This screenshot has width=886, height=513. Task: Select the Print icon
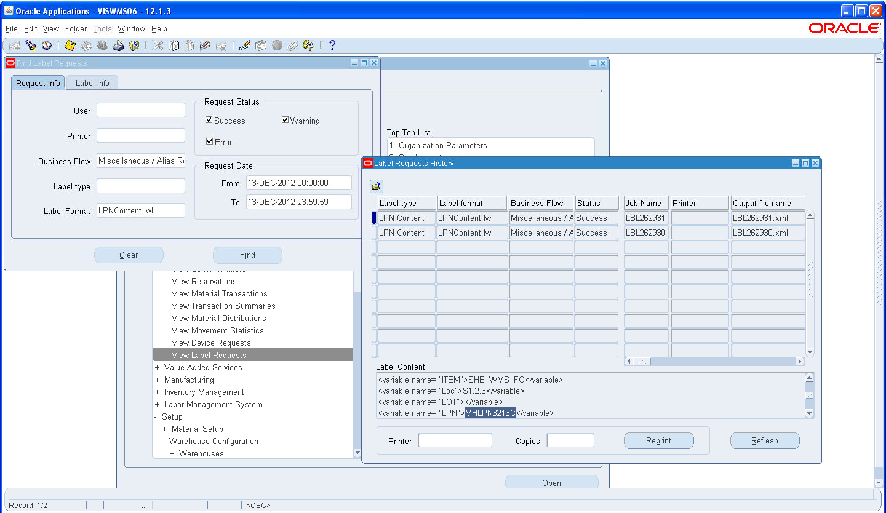click(119, 45)
